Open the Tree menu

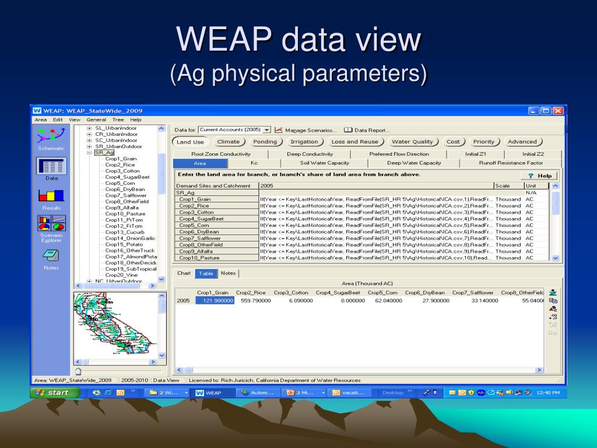click(118, 120)
